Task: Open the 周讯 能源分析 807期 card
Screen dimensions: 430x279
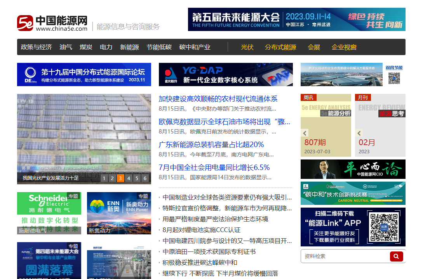Action: (326, 125)
